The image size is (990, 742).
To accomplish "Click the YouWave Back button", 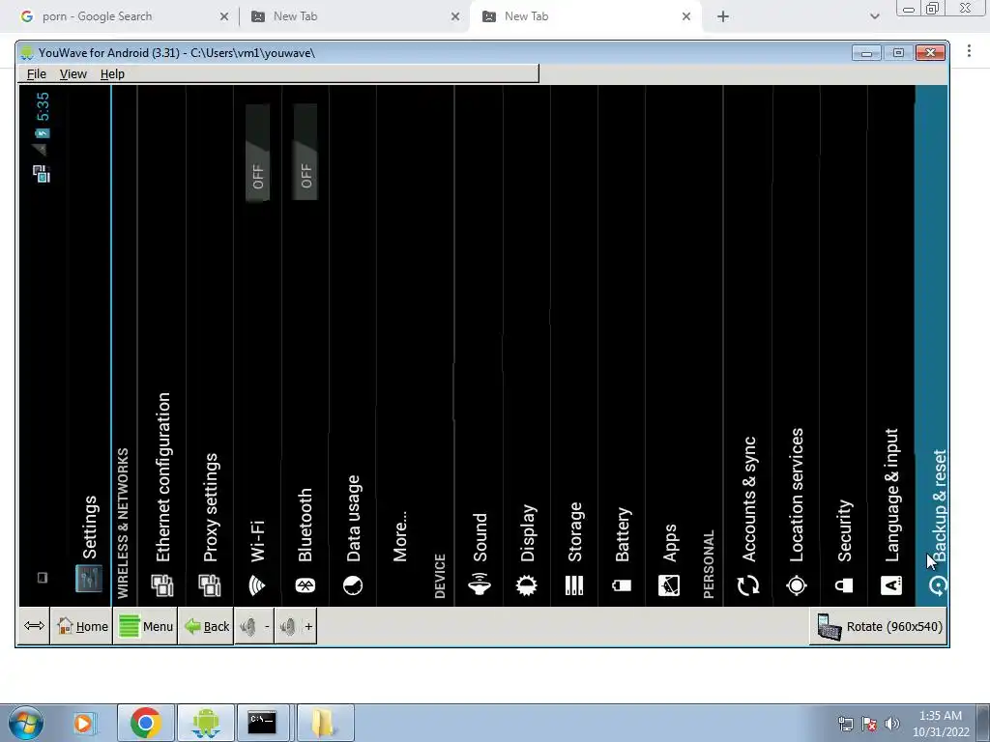I will coord(206,626).
